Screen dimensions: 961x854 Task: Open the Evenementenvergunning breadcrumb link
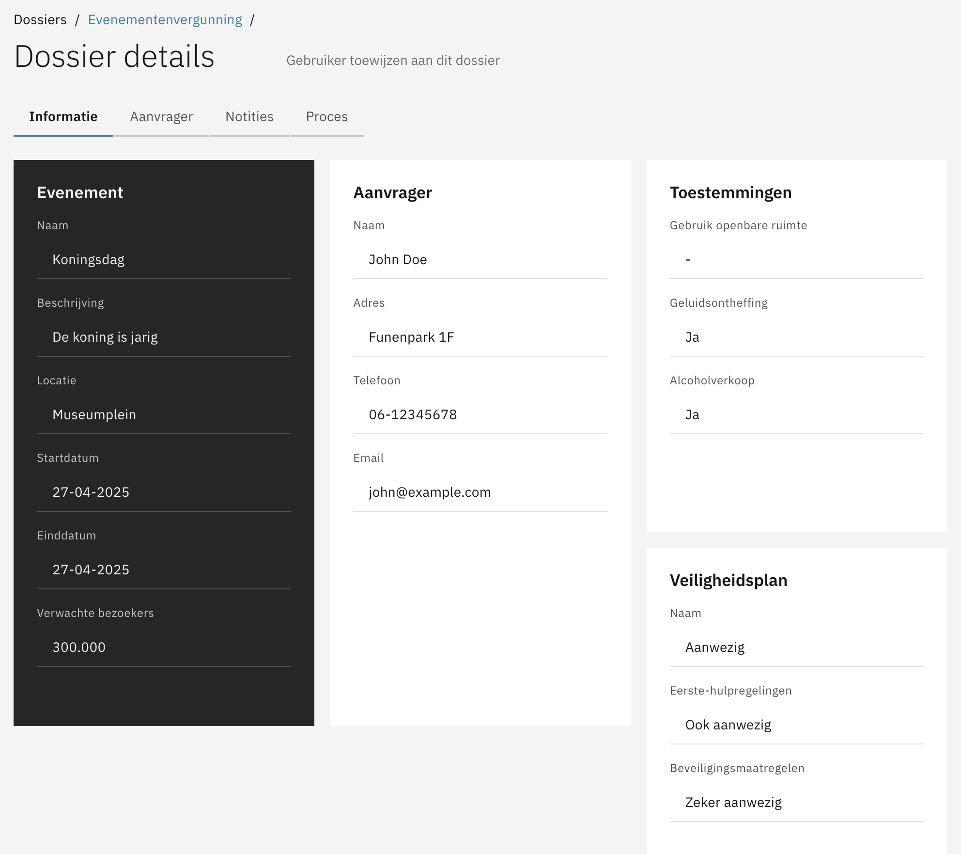165,20
